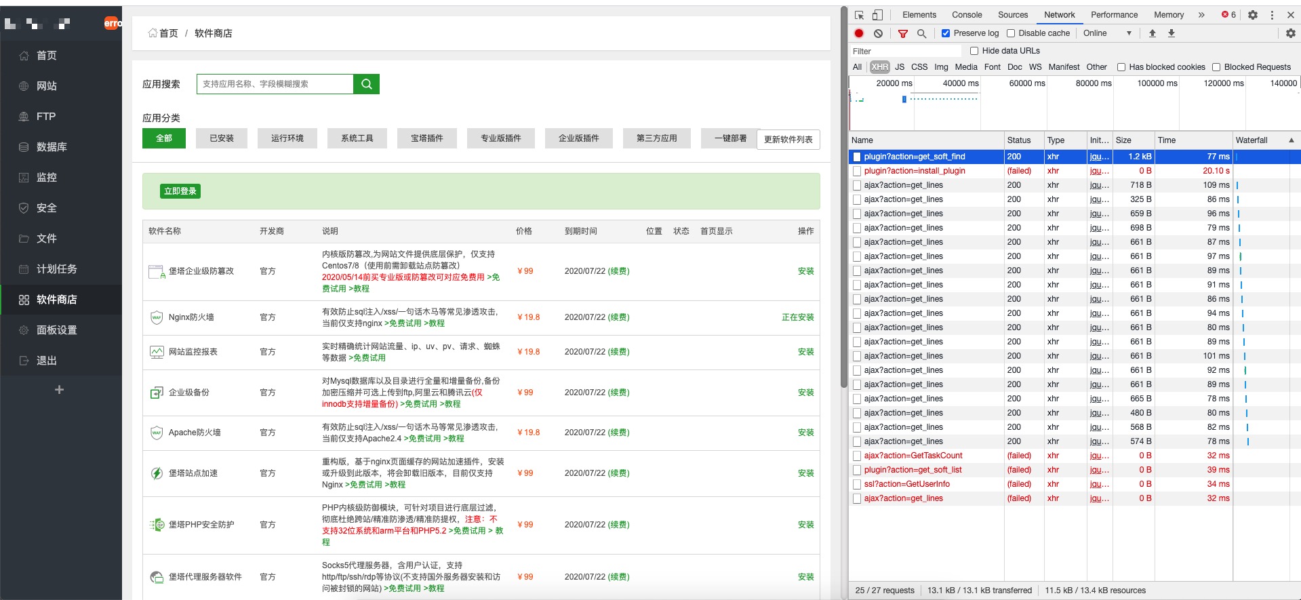Viewport: 1301px width, 600px height.
Task: Filter requests by Img type
Action: (x=941, y=67)
